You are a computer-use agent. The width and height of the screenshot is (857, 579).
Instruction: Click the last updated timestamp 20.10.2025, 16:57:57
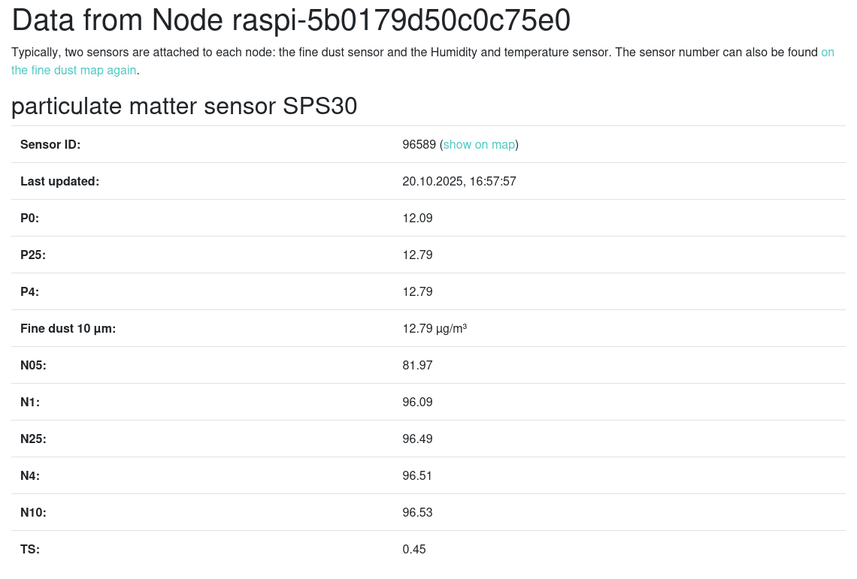click(459, 181)
